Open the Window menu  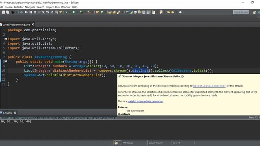66,7
